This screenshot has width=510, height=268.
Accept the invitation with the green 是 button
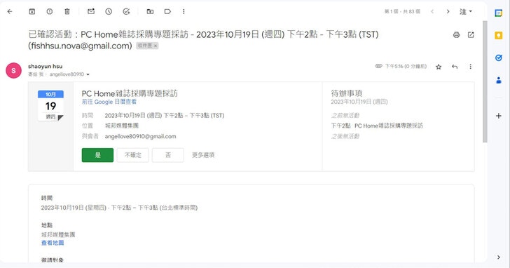pos(97,155)
